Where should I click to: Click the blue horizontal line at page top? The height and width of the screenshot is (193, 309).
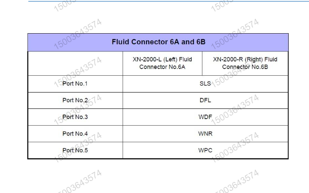[169, 1]
